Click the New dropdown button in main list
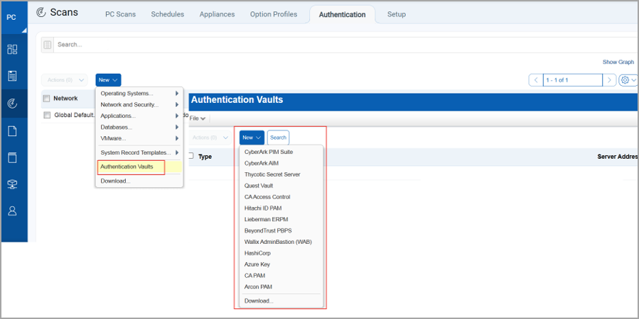This screenshot has width=639, height=319. 108,80
